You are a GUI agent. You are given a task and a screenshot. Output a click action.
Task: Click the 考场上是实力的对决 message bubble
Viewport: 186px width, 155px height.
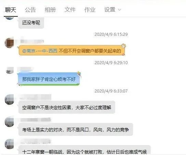76,129
